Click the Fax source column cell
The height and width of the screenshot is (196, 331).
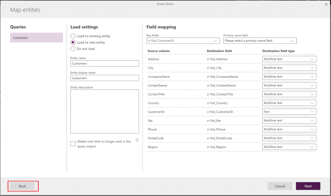150,121
